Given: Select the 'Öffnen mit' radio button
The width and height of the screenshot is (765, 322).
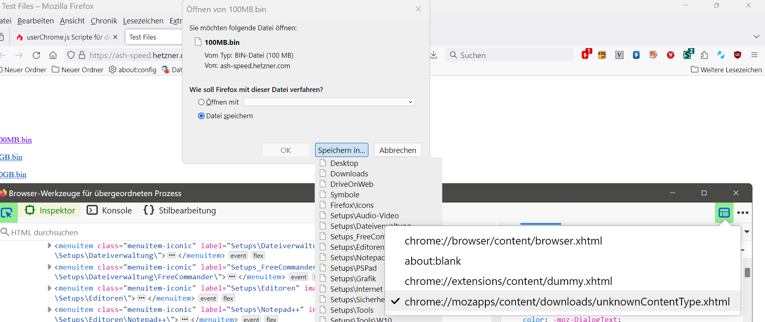Looking at the screenshot, I should click(201, 102).
